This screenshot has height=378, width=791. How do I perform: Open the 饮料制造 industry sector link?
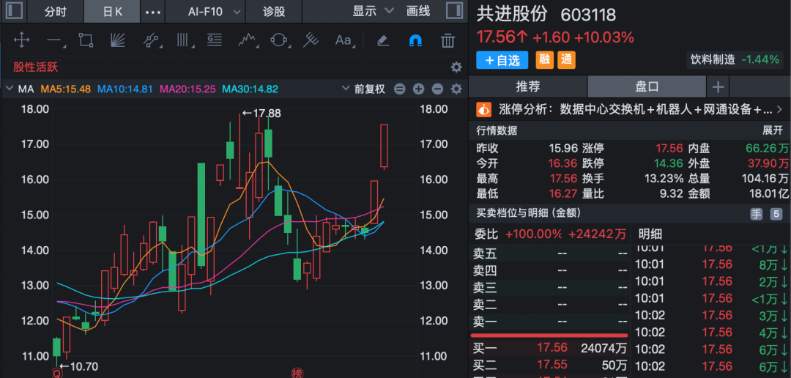tap(713, 59)
